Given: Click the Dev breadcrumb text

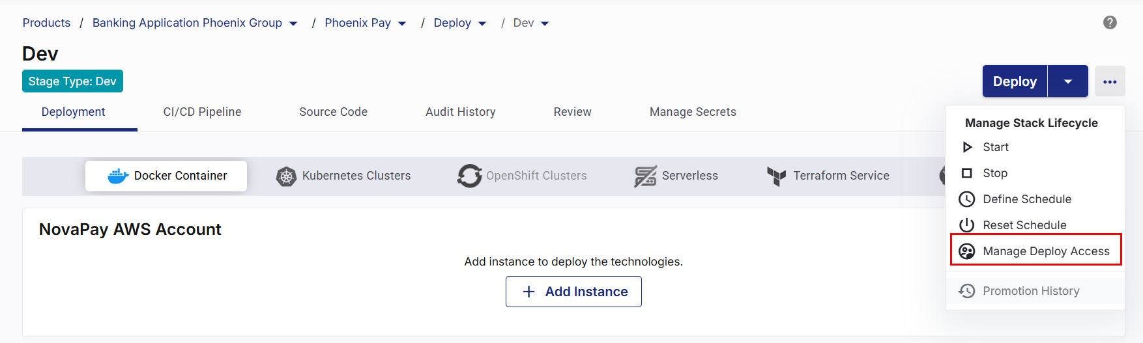Looking at the screenshot, I should (523, 23).
